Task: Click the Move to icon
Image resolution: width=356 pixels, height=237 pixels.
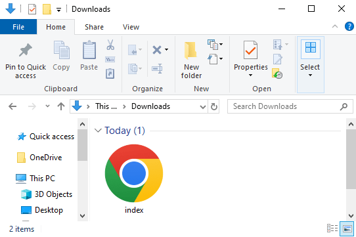Action: click(x=133, y=50)
